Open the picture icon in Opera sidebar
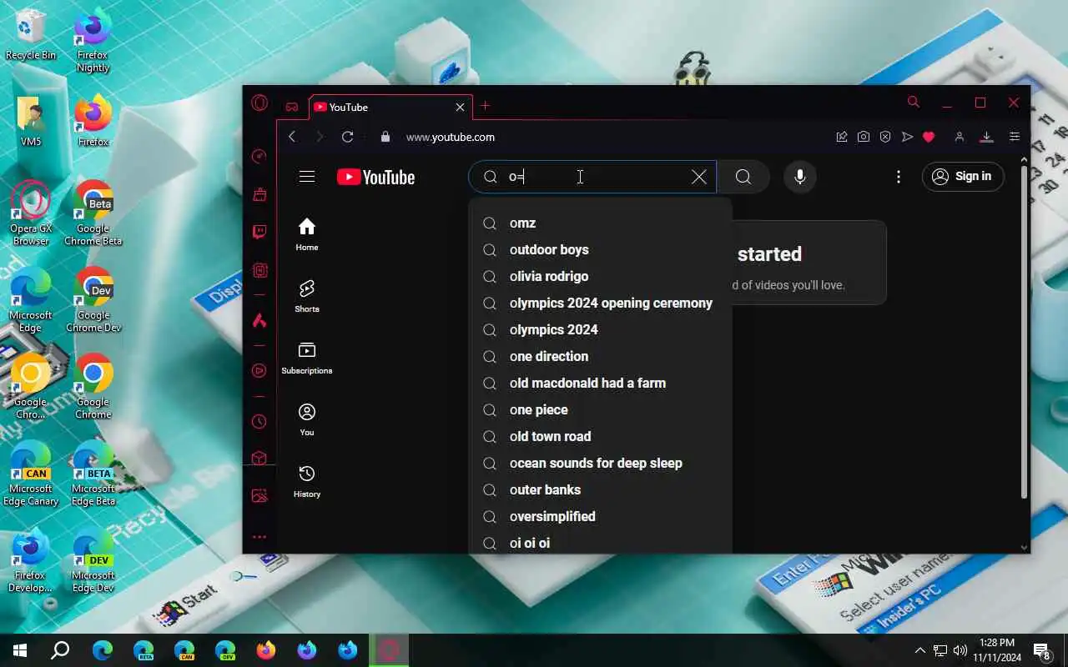The width and height of the screenshot is (1068, 667). coord(259,495)
